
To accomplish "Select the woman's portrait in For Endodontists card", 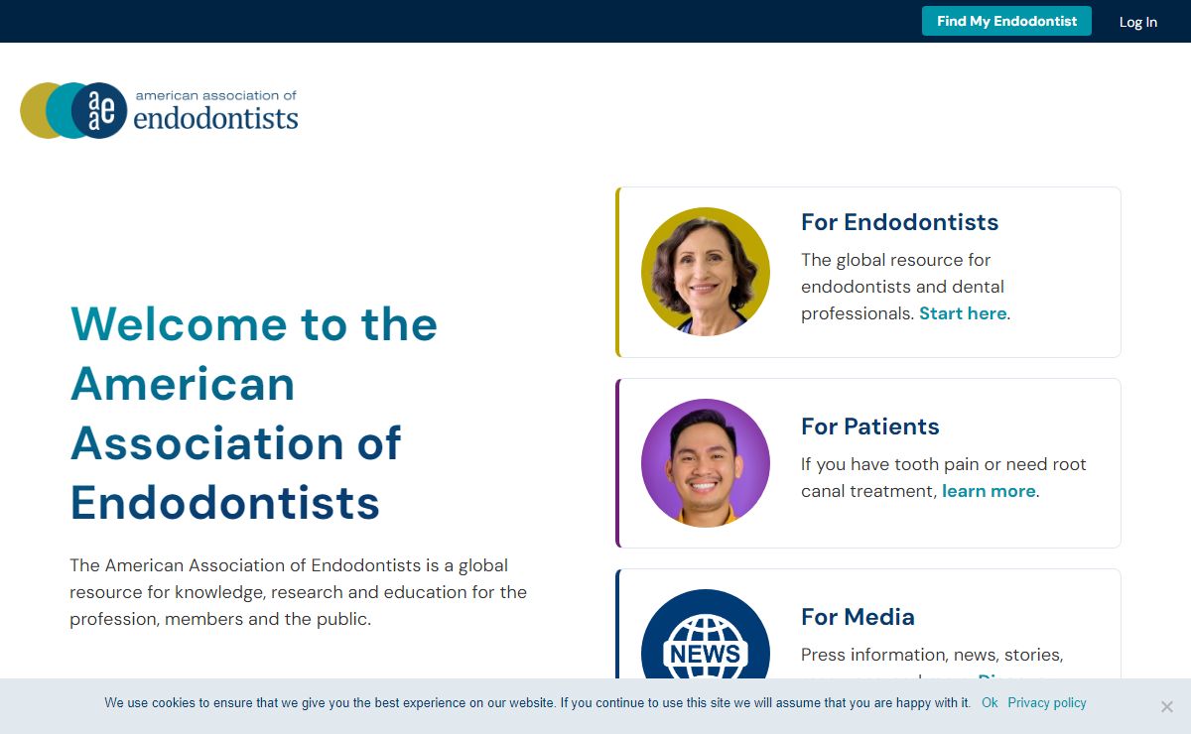I will pos(706,272).
